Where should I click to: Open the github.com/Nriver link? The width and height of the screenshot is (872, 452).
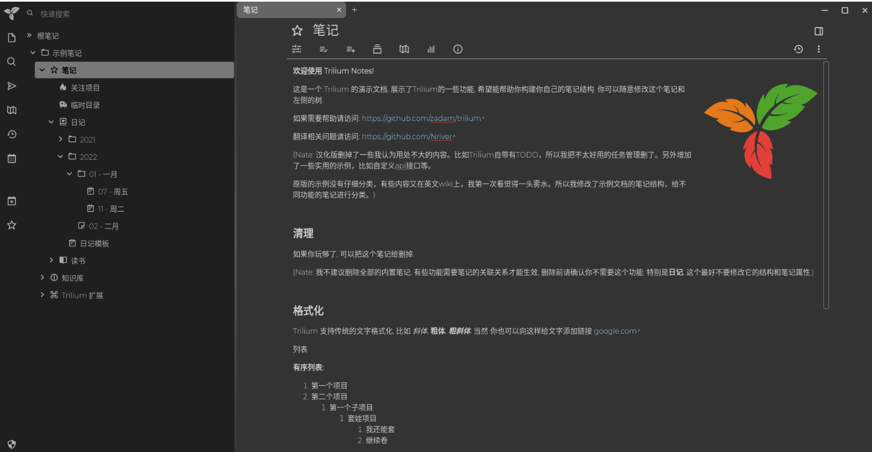[x=409, y=136]
